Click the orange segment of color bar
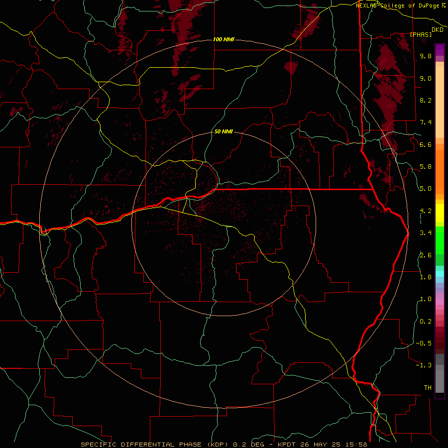 (440, 171)
